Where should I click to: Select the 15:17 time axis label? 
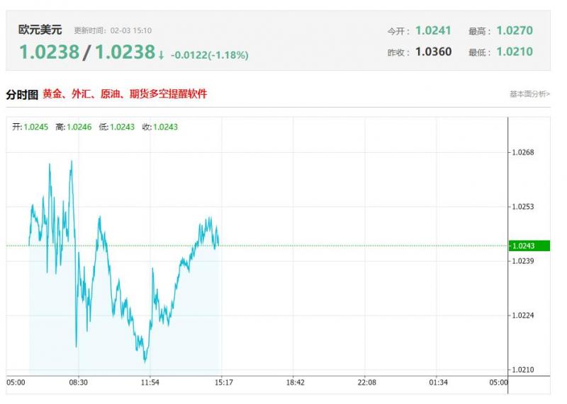[224, 382]
